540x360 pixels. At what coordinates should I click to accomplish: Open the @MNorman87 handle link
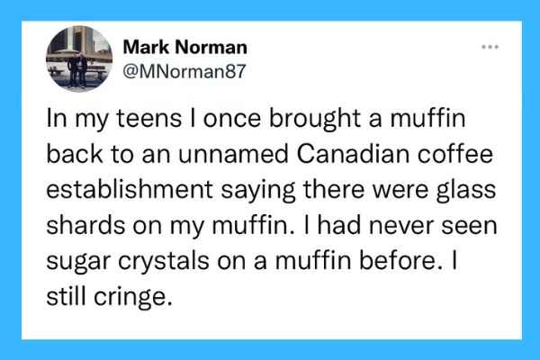[x=184, y=71]
